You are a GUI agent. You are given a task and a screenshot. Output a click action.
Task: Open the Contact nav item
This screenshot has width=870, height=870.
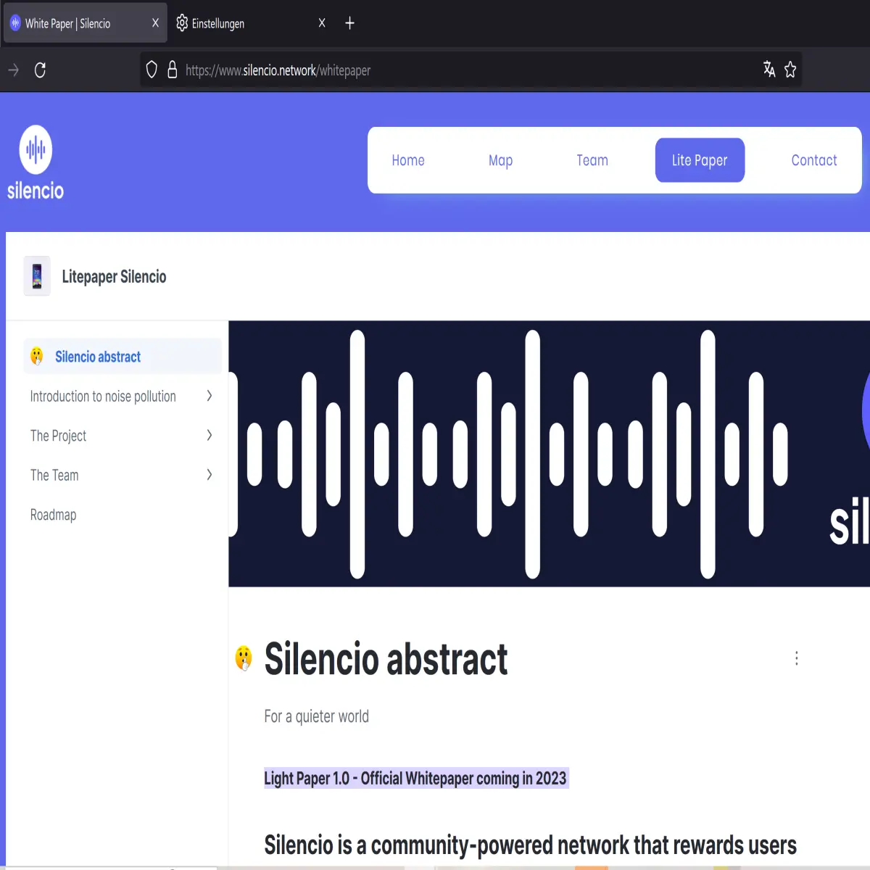pos(814,160)
